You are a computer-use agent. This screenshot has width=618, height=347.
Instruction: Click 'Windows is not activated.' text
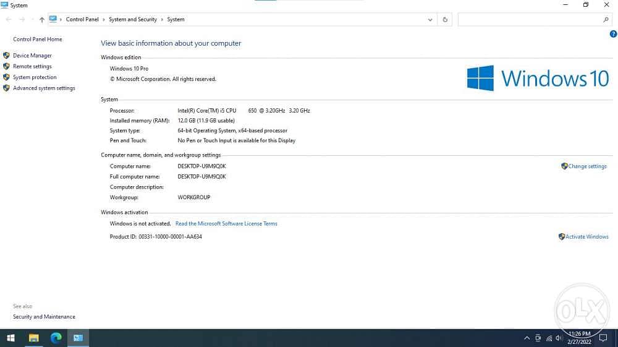[x=140, y=223]
